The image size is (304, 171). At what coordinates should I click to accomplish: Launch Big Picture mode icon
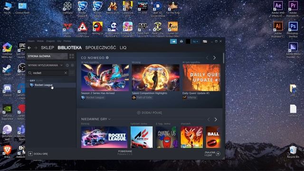pos(205,41)
